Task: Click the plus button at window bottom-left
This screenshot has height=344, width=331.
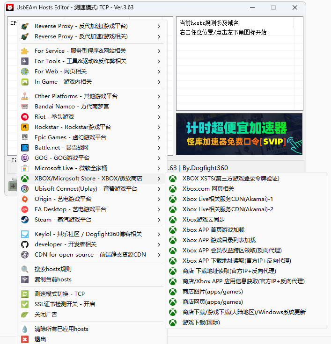Action: pos(13,186)
